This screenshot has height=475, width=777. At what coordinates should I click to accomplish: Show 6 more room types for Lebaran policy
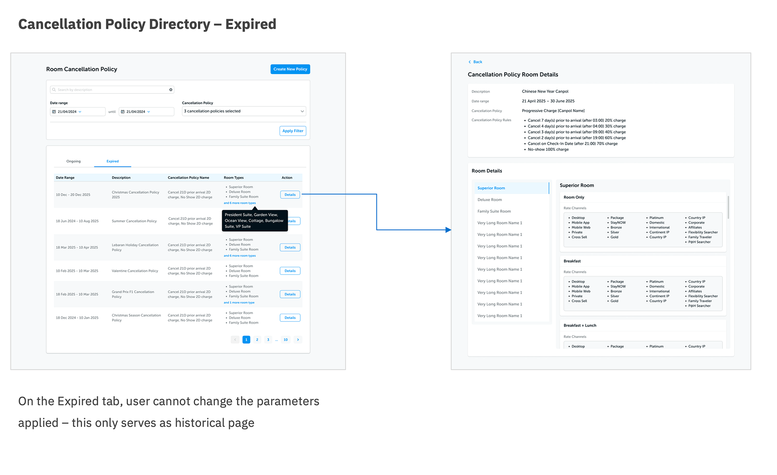[x=240, y=255]
